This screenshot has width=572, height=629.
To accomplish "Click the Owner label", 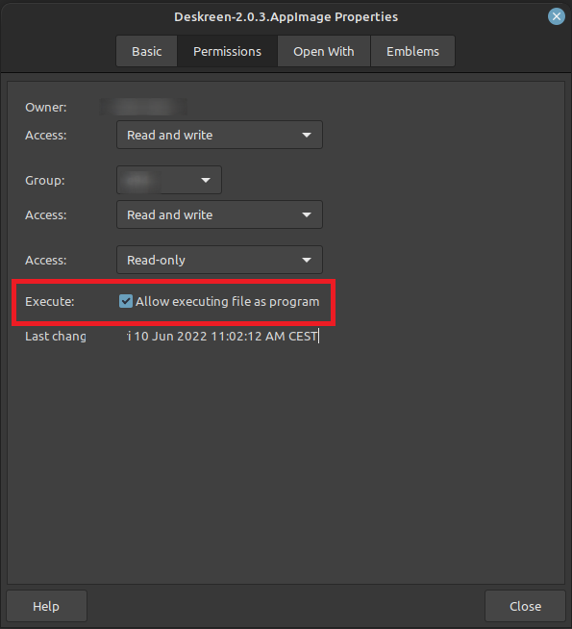I will (x=46, y=107).
